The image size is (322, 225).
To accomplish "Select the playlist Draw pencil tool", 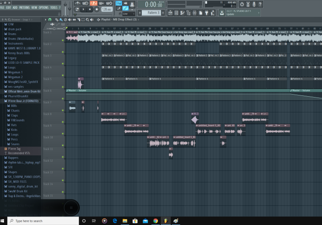I will [x=57, y=19].
